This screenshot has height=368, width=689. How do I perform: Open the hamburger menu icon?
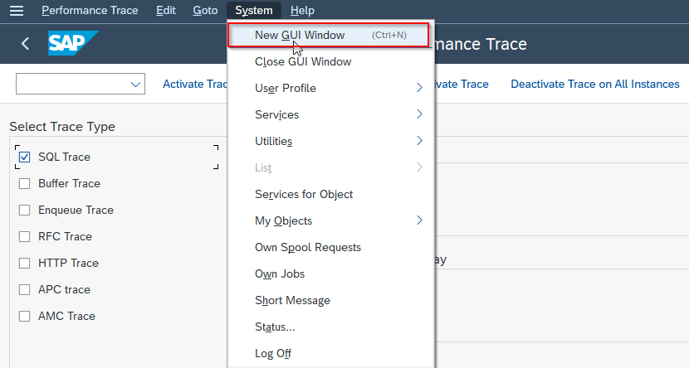(x=17, y=11)
